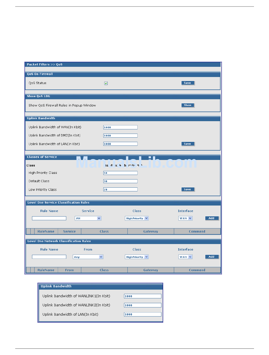Edit High Priority Class bandwidth share
The width and height of the screenshot is (269, 355).
120,173
